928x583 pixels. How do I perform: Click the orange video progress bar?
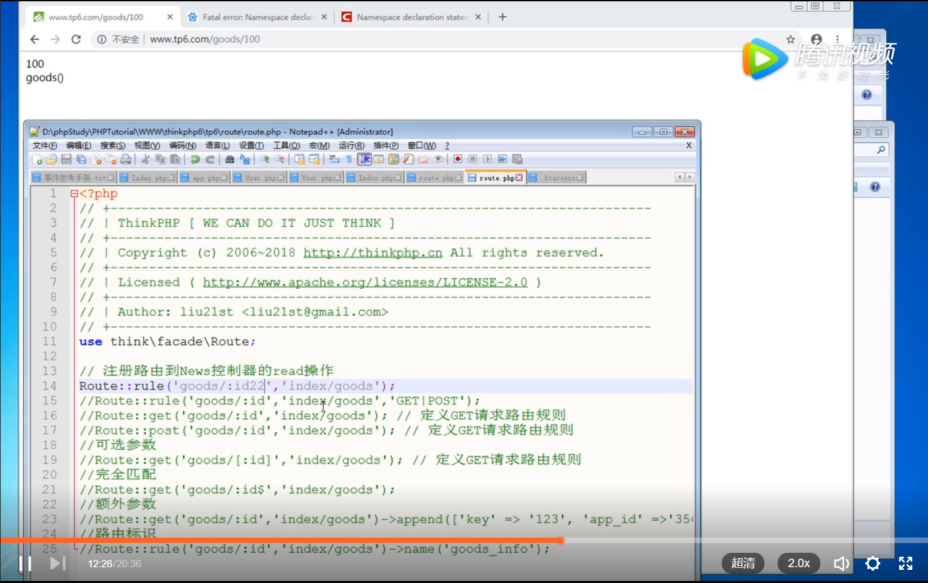(281, 540)
